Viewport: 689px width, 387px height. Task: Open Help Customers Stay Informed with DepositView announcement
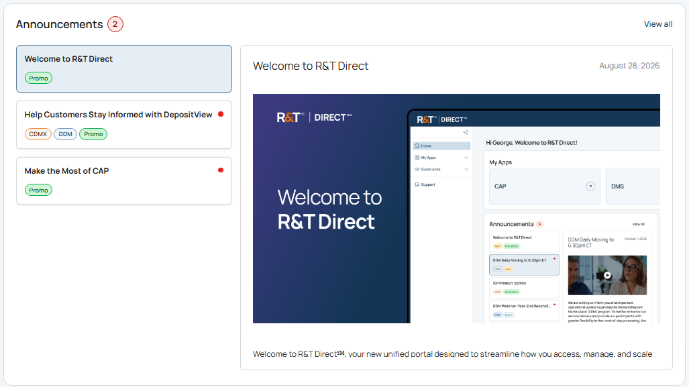pos(124,125)
